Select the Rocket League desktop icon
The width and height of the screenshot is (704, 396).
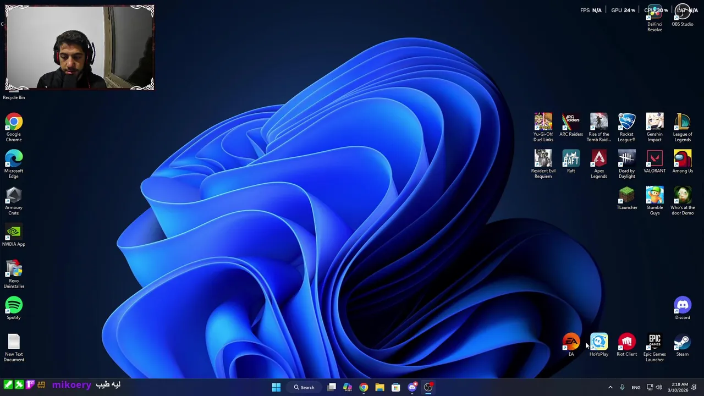click(626, 128)
